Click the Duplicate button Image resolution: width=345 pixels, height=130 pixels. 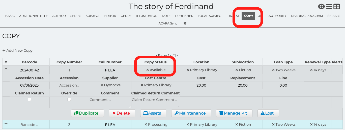[x=87, y=113]
